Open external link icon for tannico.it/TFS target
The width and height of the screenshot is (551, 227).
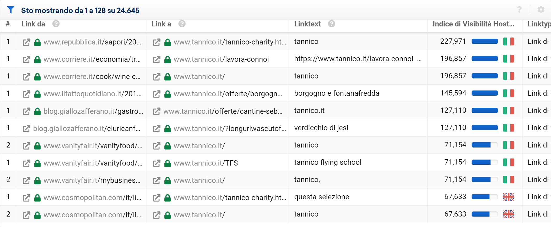click(157, 163)
